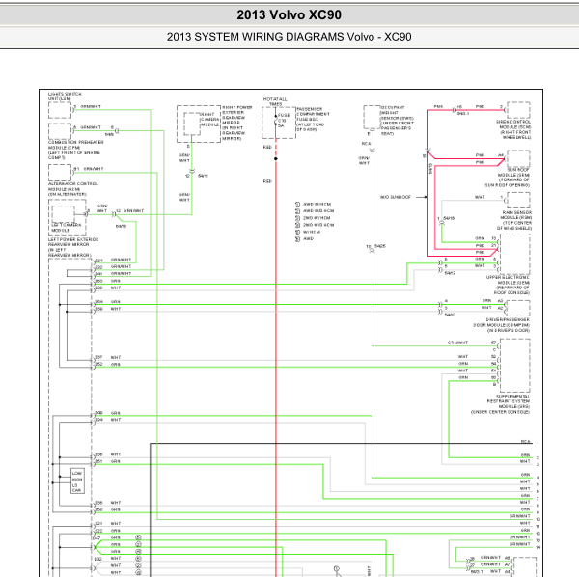This screenshot has height=577, width=579.
Task: Click legend entry 2 'AWD W/O HCM'
Action: click(x=315, y=211)
